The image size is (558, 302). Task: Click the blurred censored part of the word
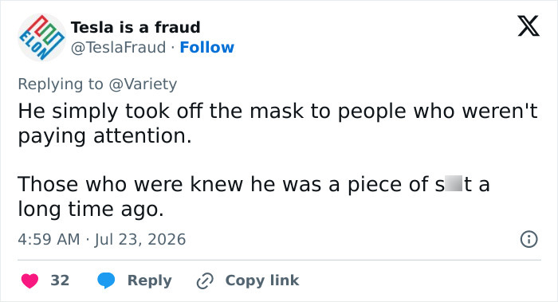pos(454,183)
